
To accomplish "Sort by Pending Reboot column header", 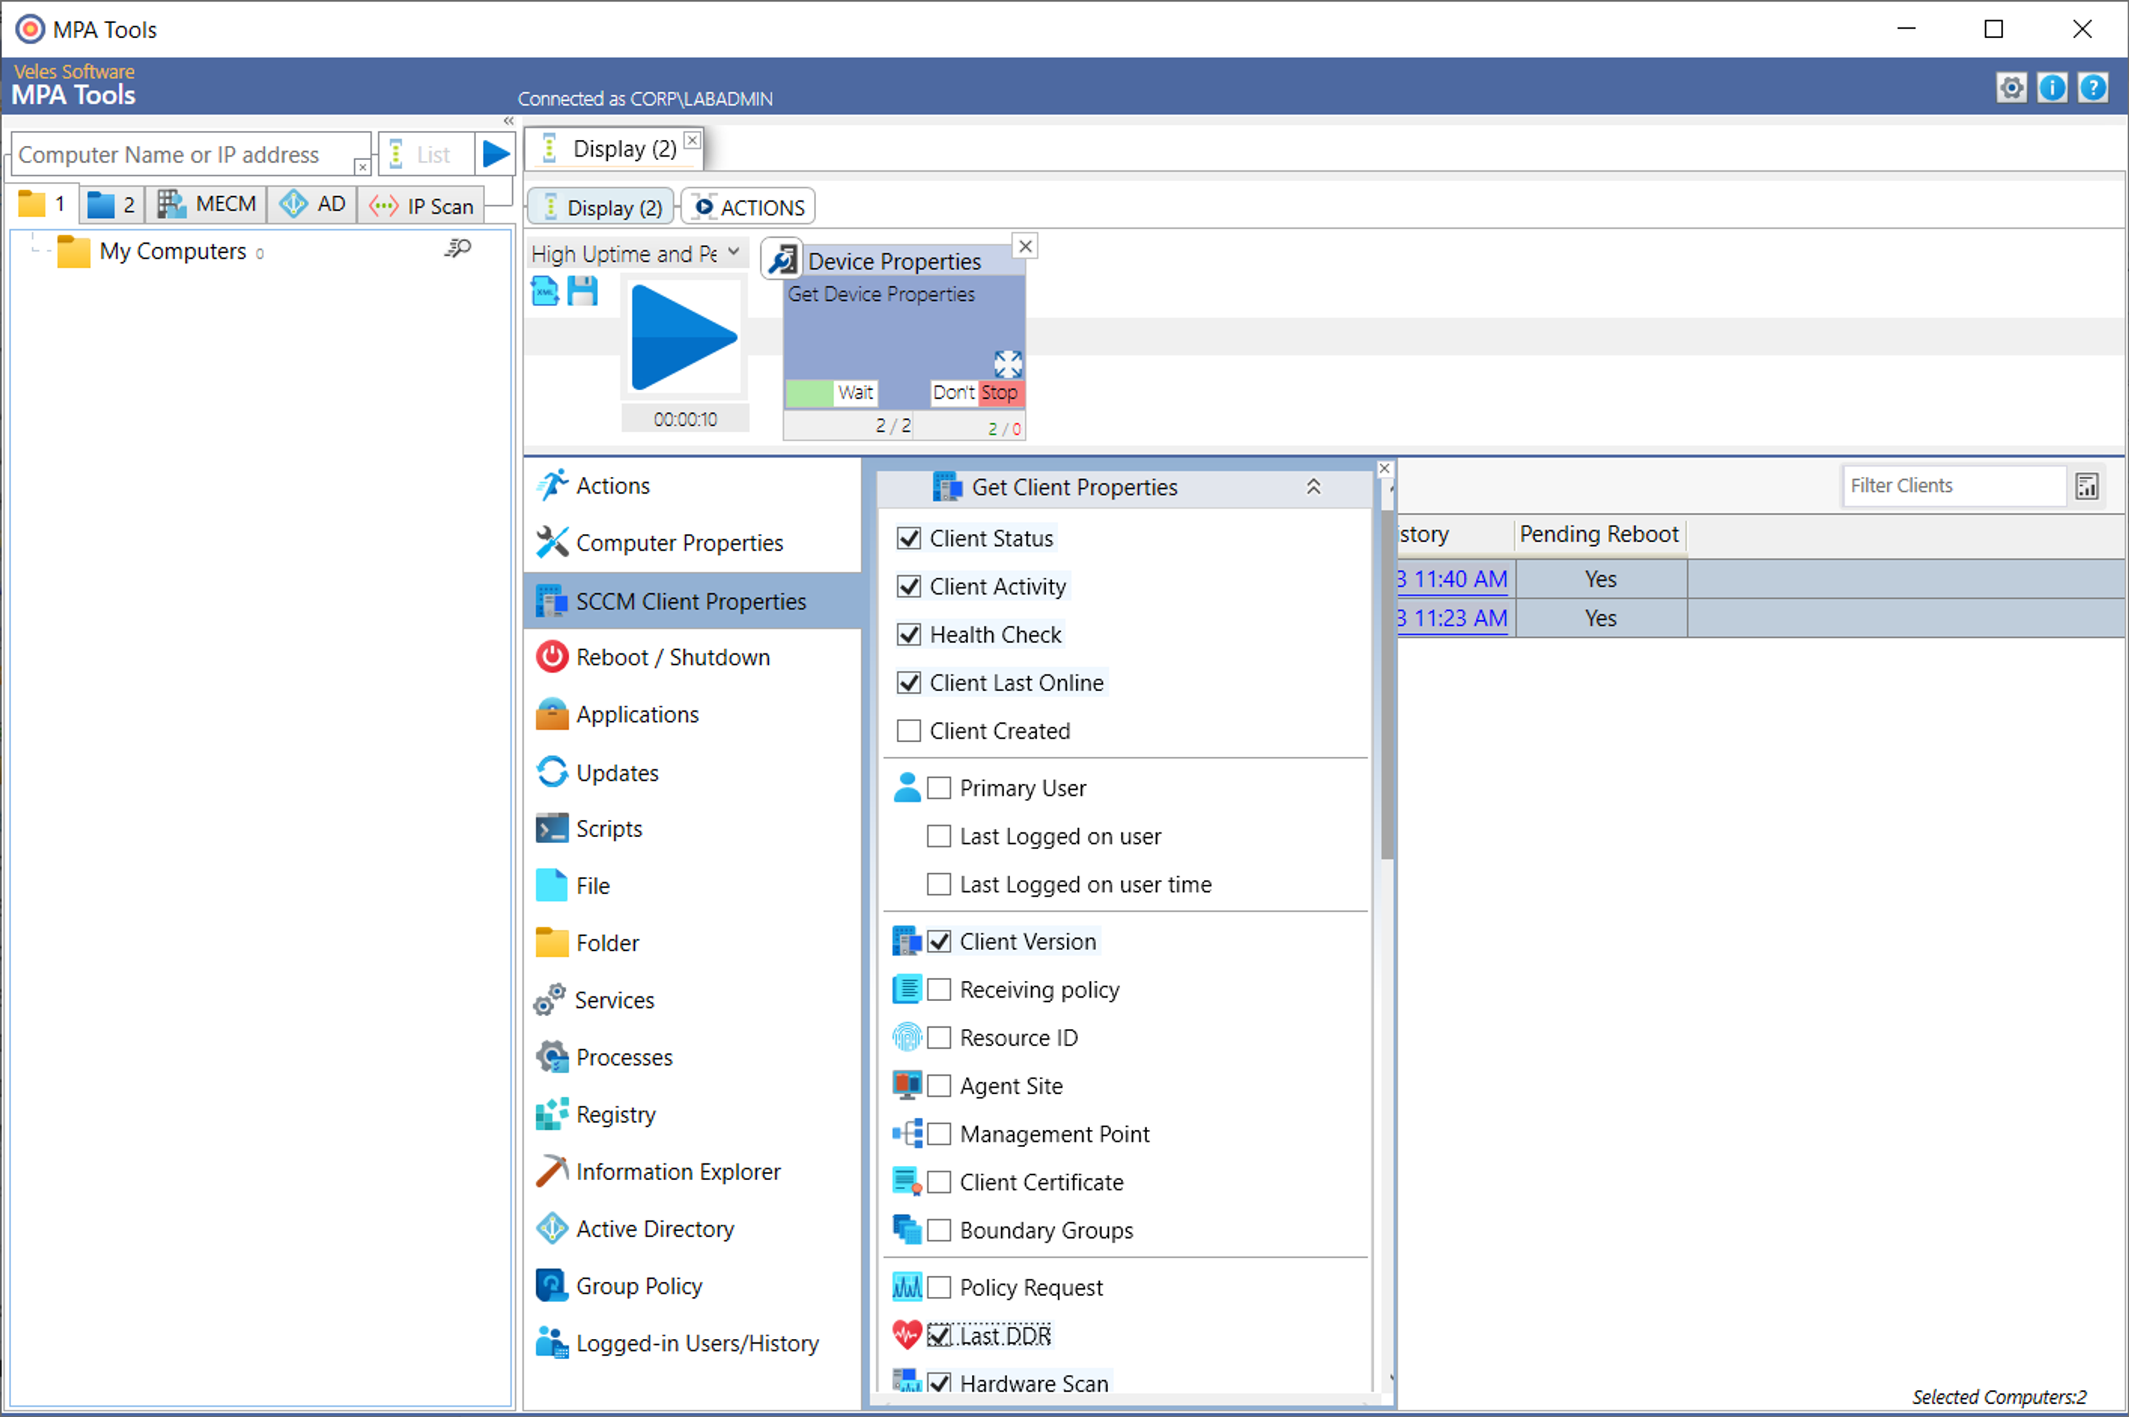I will (x=1600, y=534).
